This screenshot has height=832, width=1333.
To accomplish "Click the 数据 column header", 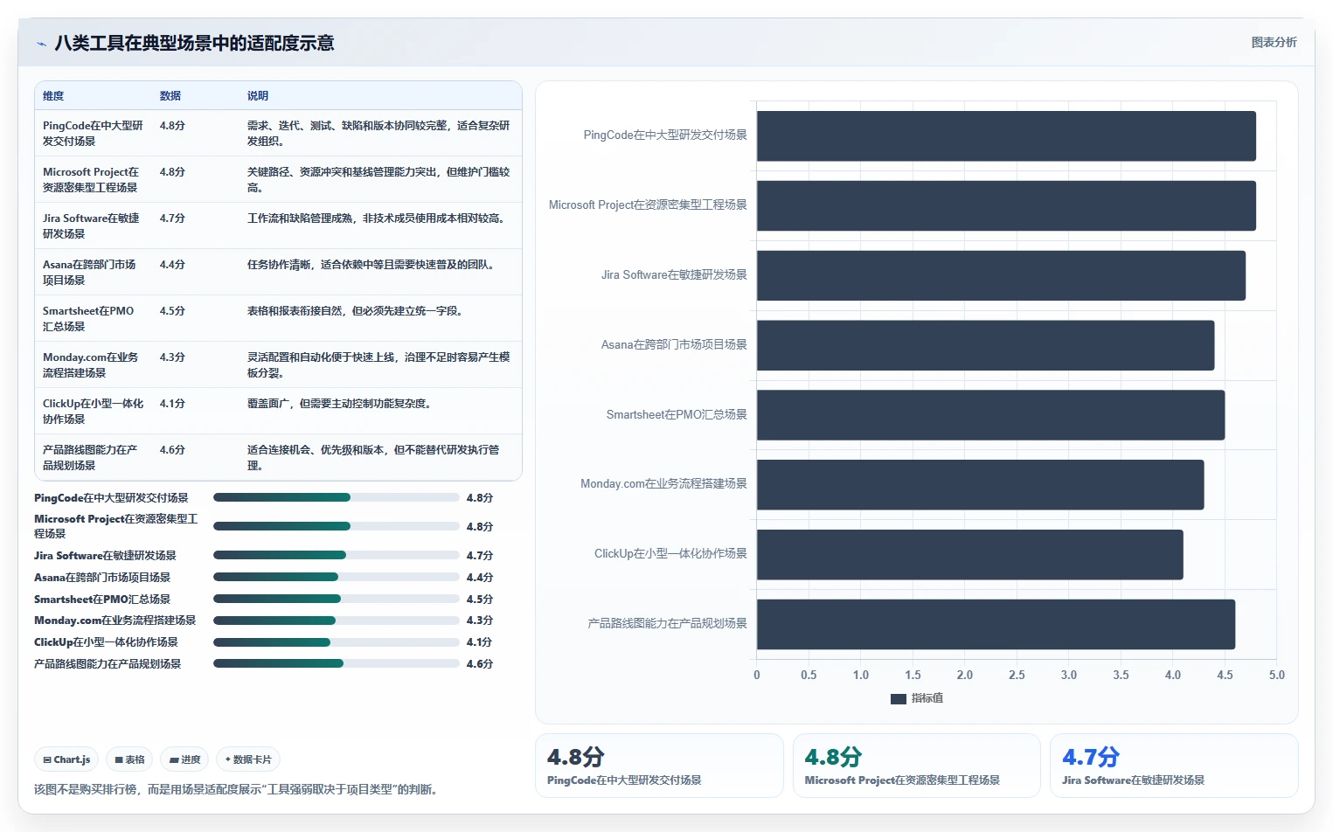I will click(x=170, y=96).
